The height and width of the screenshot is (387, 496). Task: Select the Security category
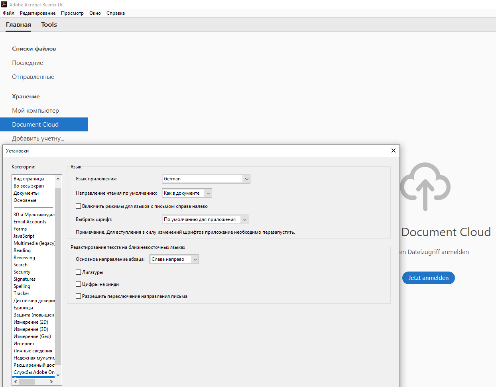click(22, 272)
